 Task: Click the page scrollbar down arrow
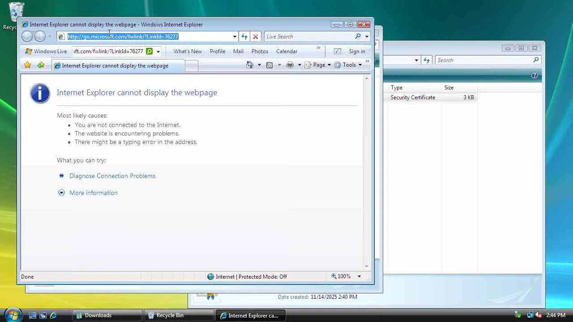(367, 267)
